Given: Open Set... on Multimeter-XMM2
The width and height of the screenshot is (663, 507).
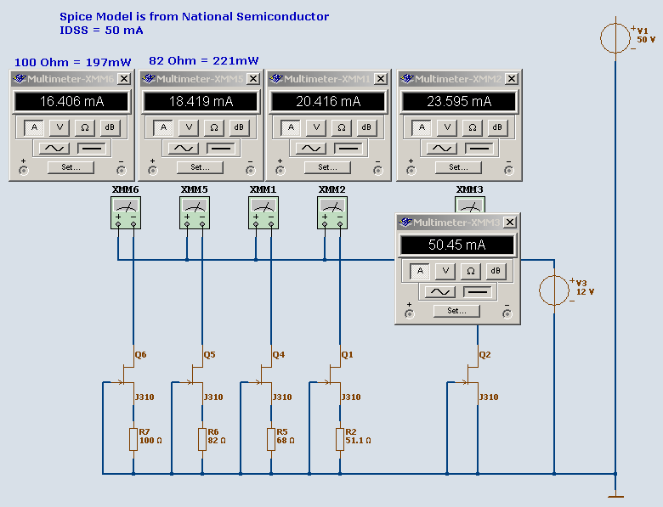Looking at the screenshot, I should [x=459, y=167].
